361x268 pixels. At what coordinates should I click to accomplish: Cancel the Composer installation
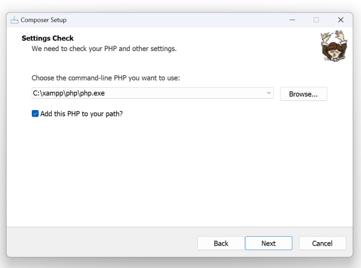coord(322,243)
